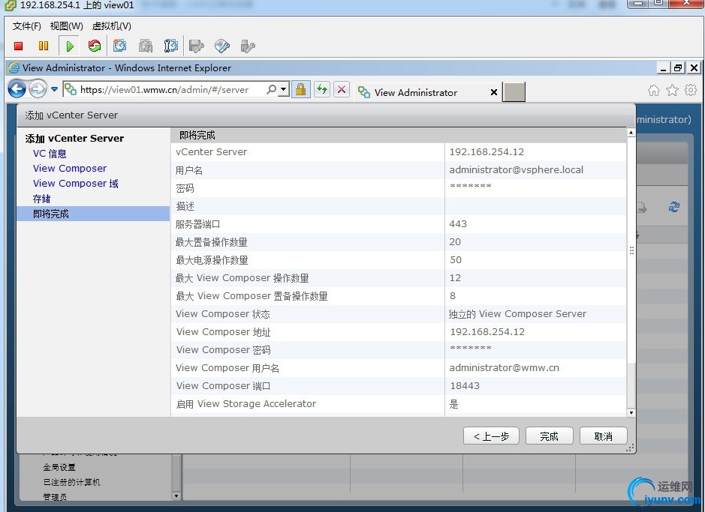The width and height of the screenshot is (705, 512).
Task: Click the server port value 443
Action: [458, 223]
